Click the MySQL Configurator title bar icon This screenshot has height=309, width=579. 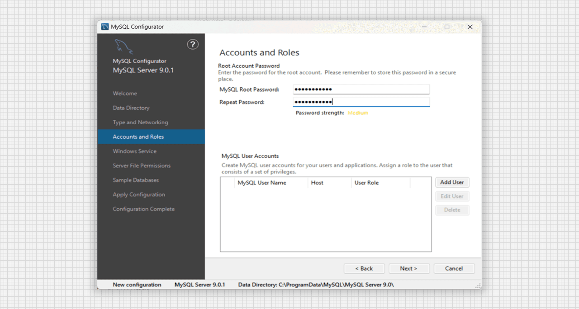pyautogui.click(x=105, y=27)
